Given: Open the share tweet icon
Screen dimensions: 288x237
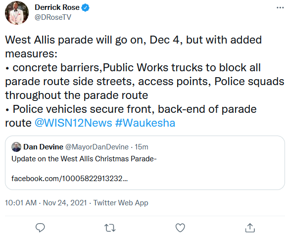Looking at the screenshot, I should (x=250, y=228).
